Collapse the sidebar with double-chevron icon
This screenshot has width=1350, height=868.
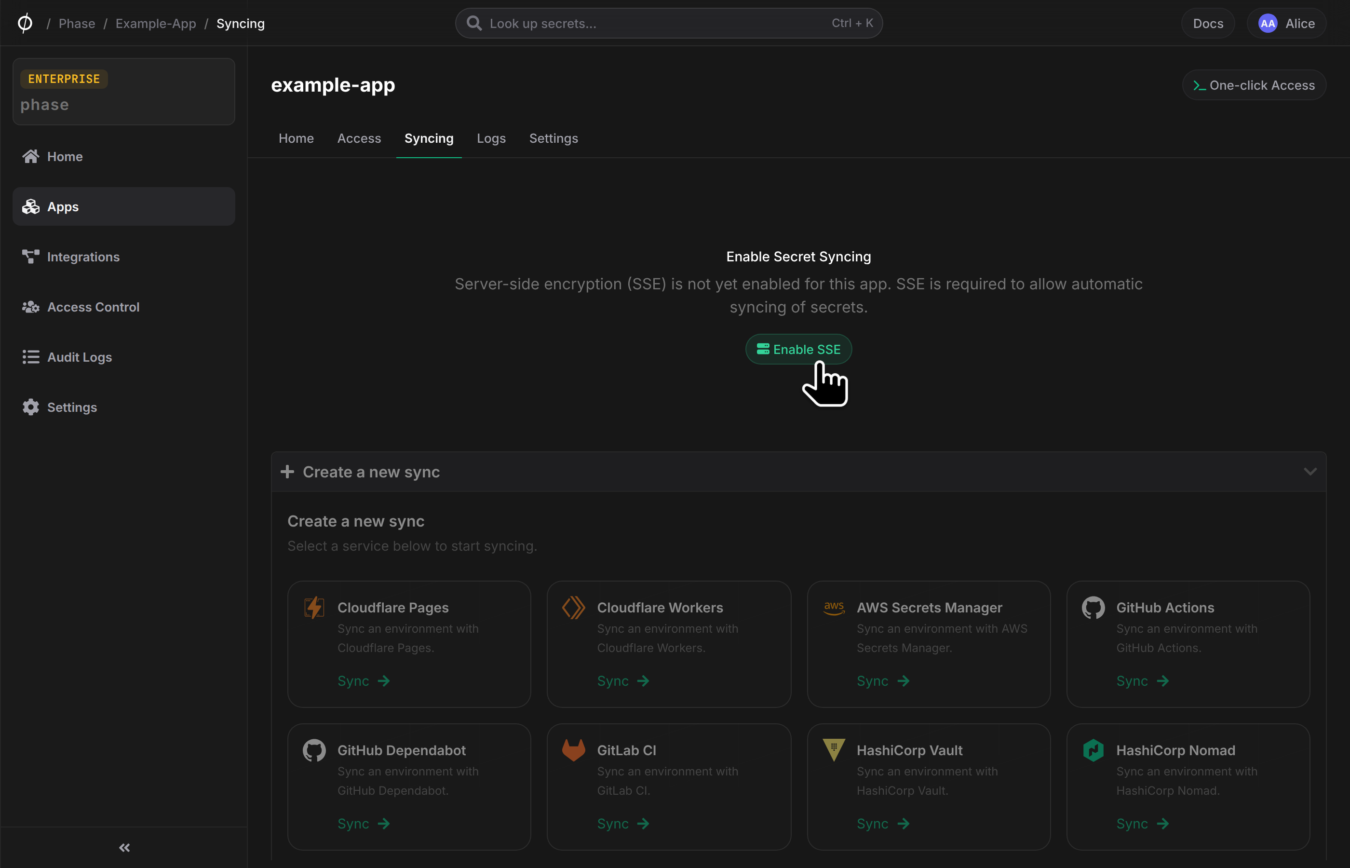tap(124, 847)
